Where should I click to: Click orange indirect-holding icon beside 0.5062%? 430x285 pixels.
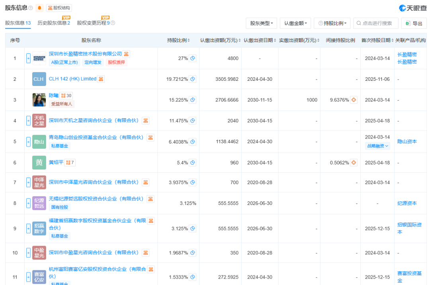coord(354,162)
